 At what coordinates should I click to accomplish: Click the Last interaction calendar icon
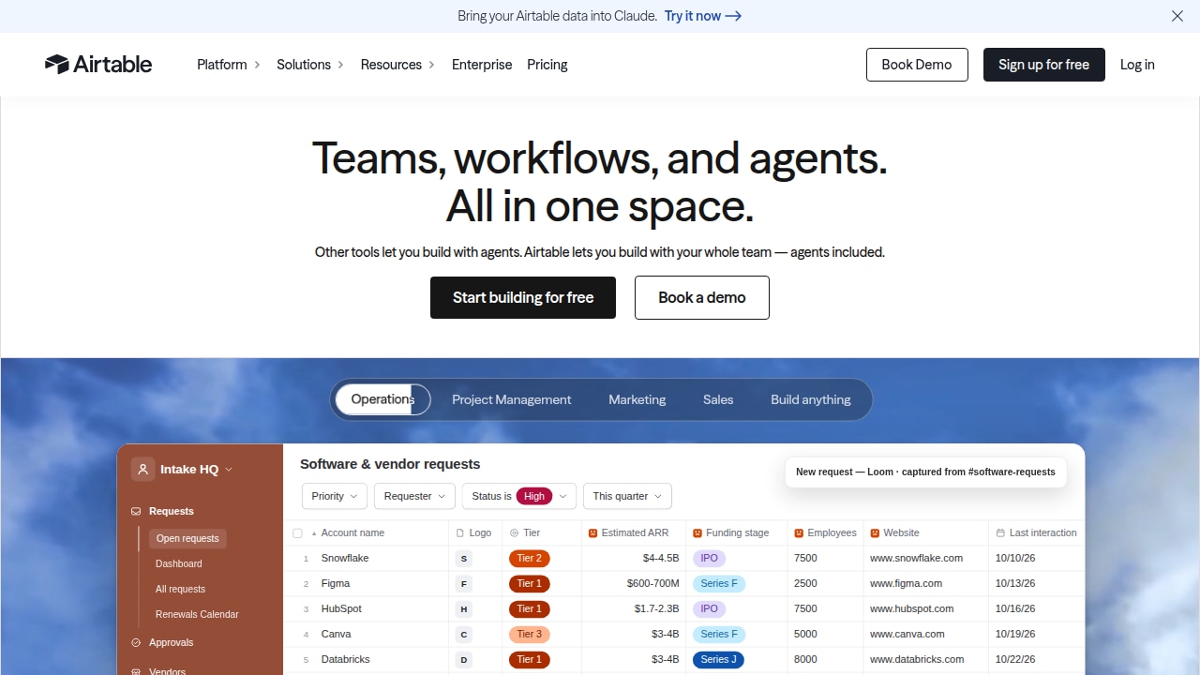click(1000, 532)
